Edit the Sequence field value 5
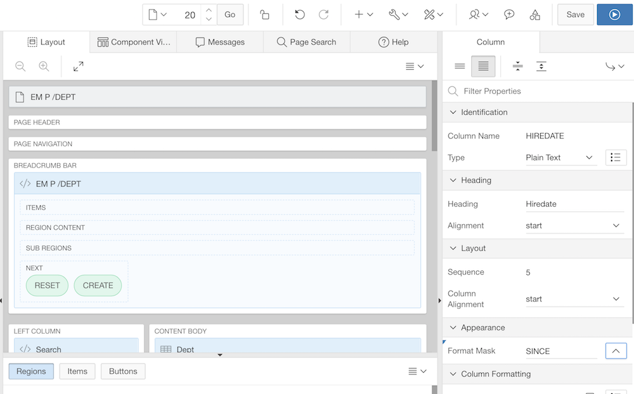The image size is (634, 394). pos(574,272)
